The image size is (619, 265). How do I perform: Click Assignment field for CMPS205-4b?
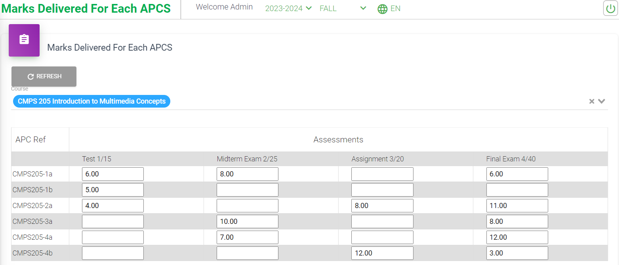click(382, 253)
